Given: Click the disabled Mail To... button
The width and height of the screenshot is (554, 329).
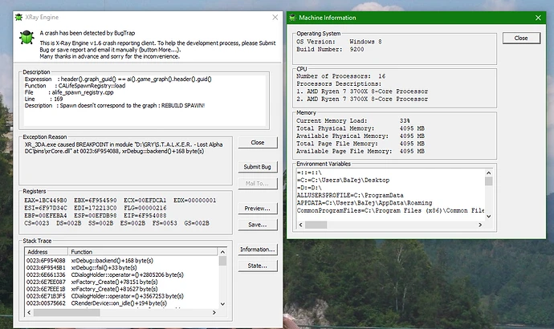Looking at the screenshot, I should [x=258, y=184].
